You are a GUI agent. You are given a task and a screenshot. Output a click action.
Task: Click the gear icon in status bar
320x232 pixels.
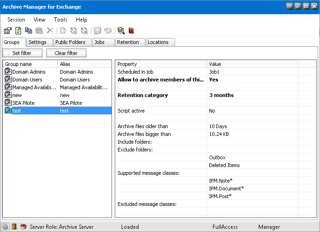5,227
